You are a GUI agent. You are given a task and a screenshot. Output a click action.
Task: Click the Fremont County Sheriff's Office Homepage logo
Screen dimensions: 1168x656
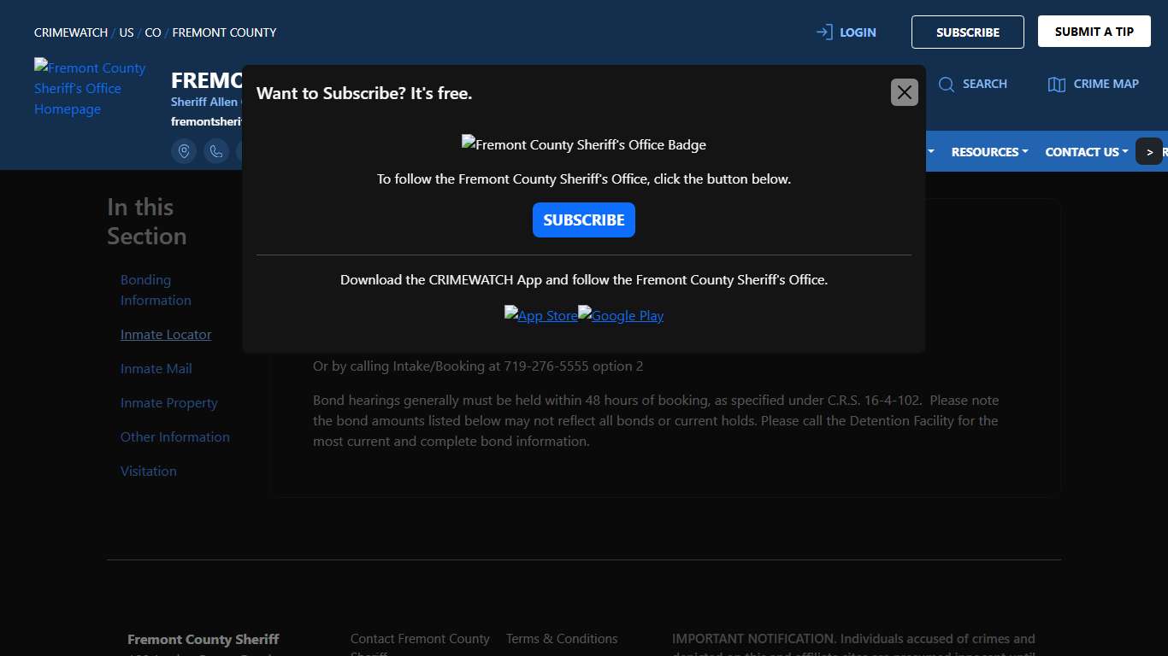point(90,88)
